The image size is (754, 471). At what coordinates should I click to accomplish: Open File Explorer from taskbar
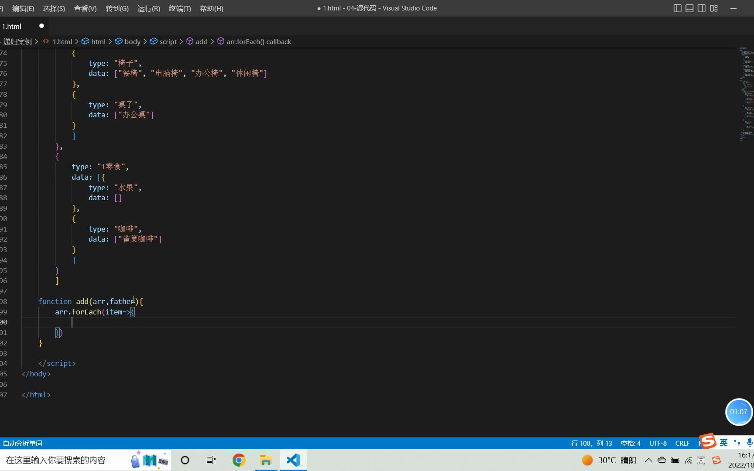266,460
